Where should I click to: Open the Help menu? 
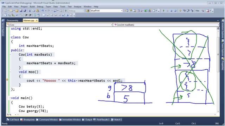point(96,7)
